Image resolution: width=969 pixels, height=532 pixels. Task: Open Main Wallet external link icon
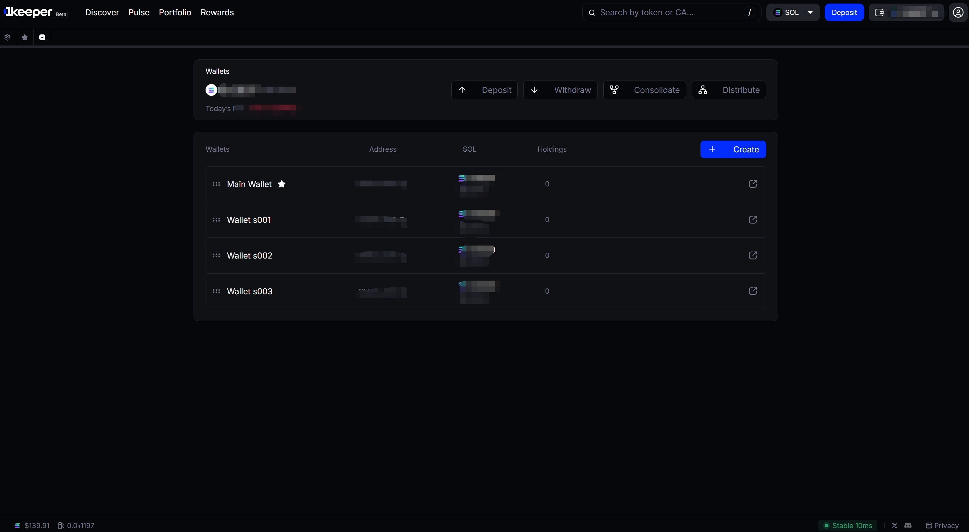752,184
